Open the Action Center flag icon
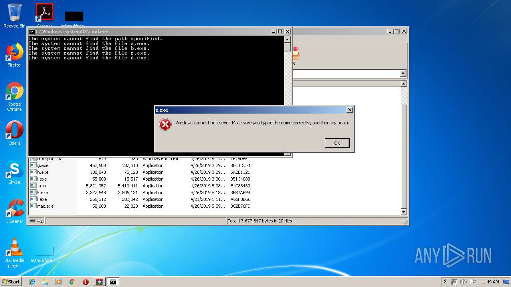Viewport: 511px width, 287px height. pos(473,282)
